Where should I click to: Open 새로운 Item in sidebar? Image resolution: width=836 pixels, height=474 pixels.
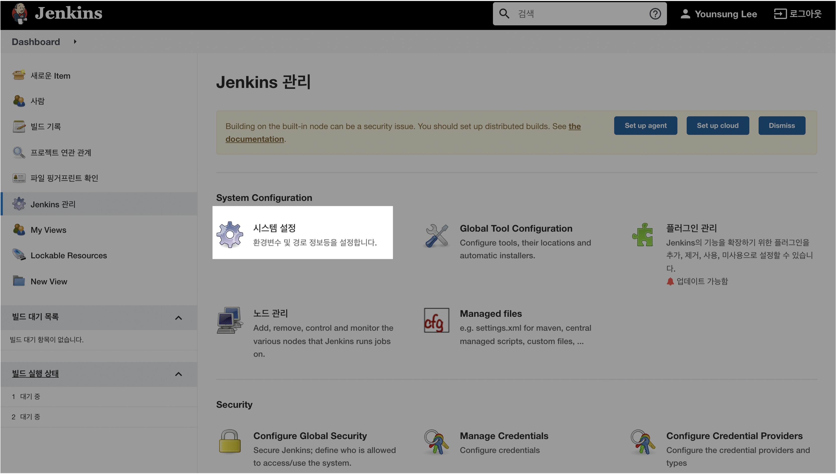(x=50, y=76)
